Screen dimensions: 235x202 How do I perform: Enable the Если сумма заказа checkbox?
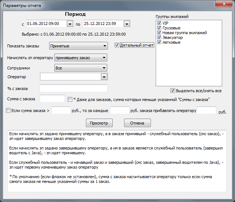[x=8, y=110]
